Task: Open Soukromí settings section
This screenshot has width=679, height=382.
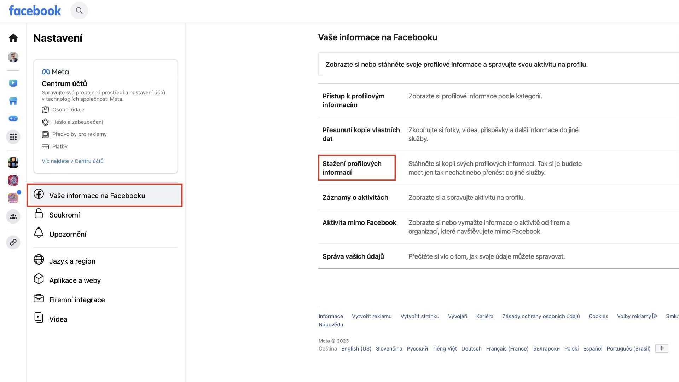Action: click(x=105, y=215)
